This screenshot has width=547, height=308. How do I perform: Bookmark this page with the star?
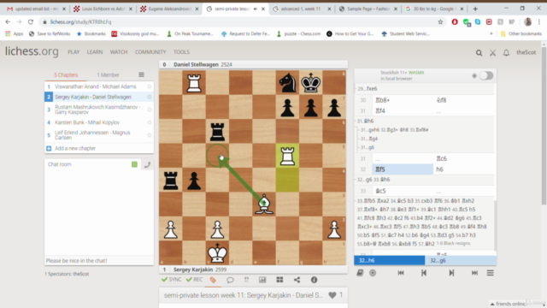(440, 22)
